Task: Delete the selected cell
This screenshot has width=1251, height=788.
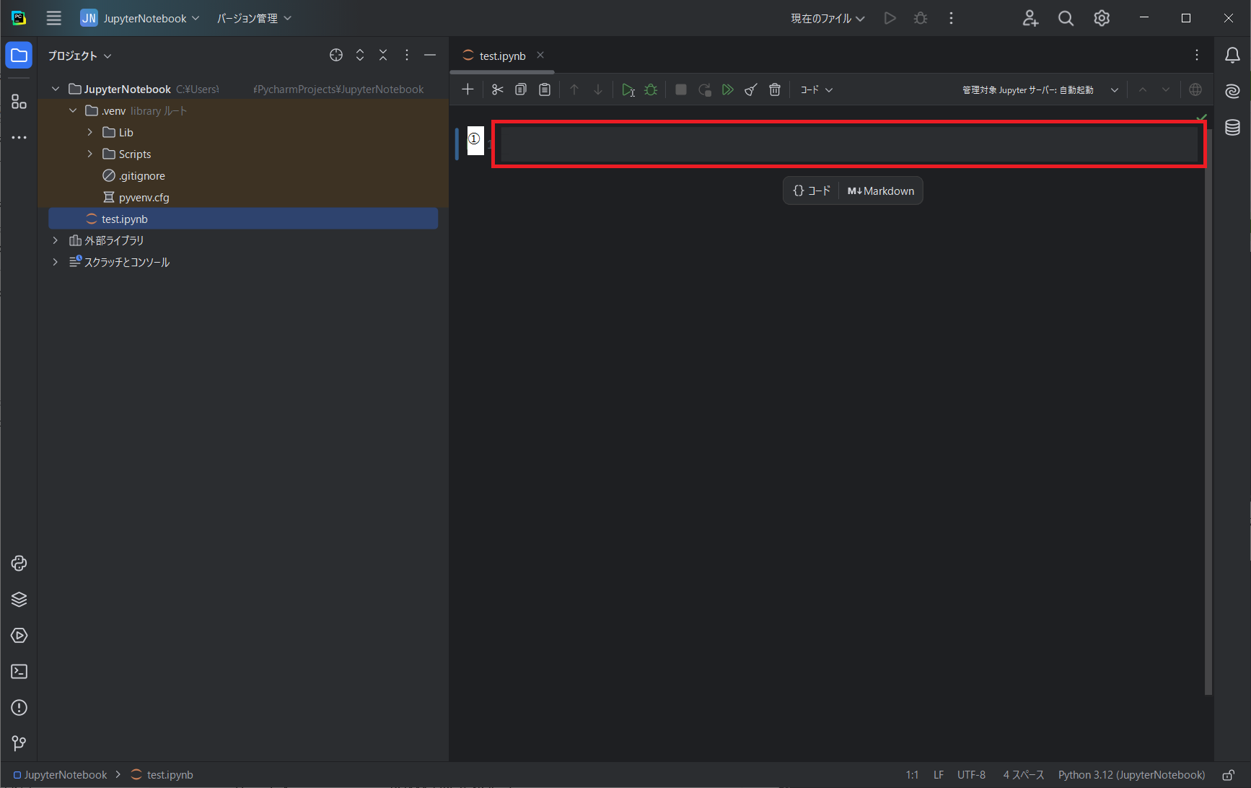Action: click(775, 89)
